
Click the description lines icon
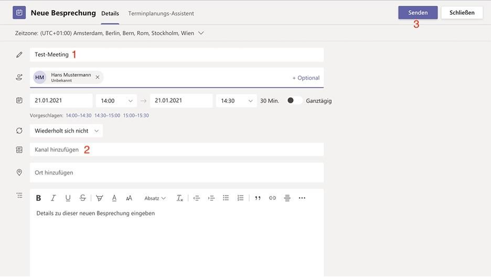point(19,196)
